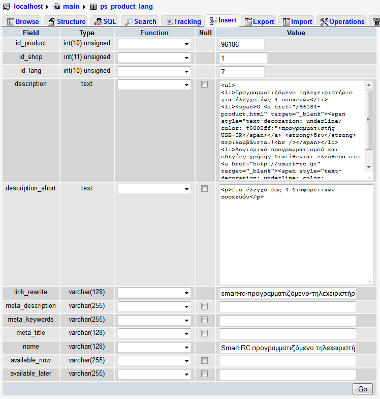
Task: Click the id_lang value field
Action: [242, 72]
